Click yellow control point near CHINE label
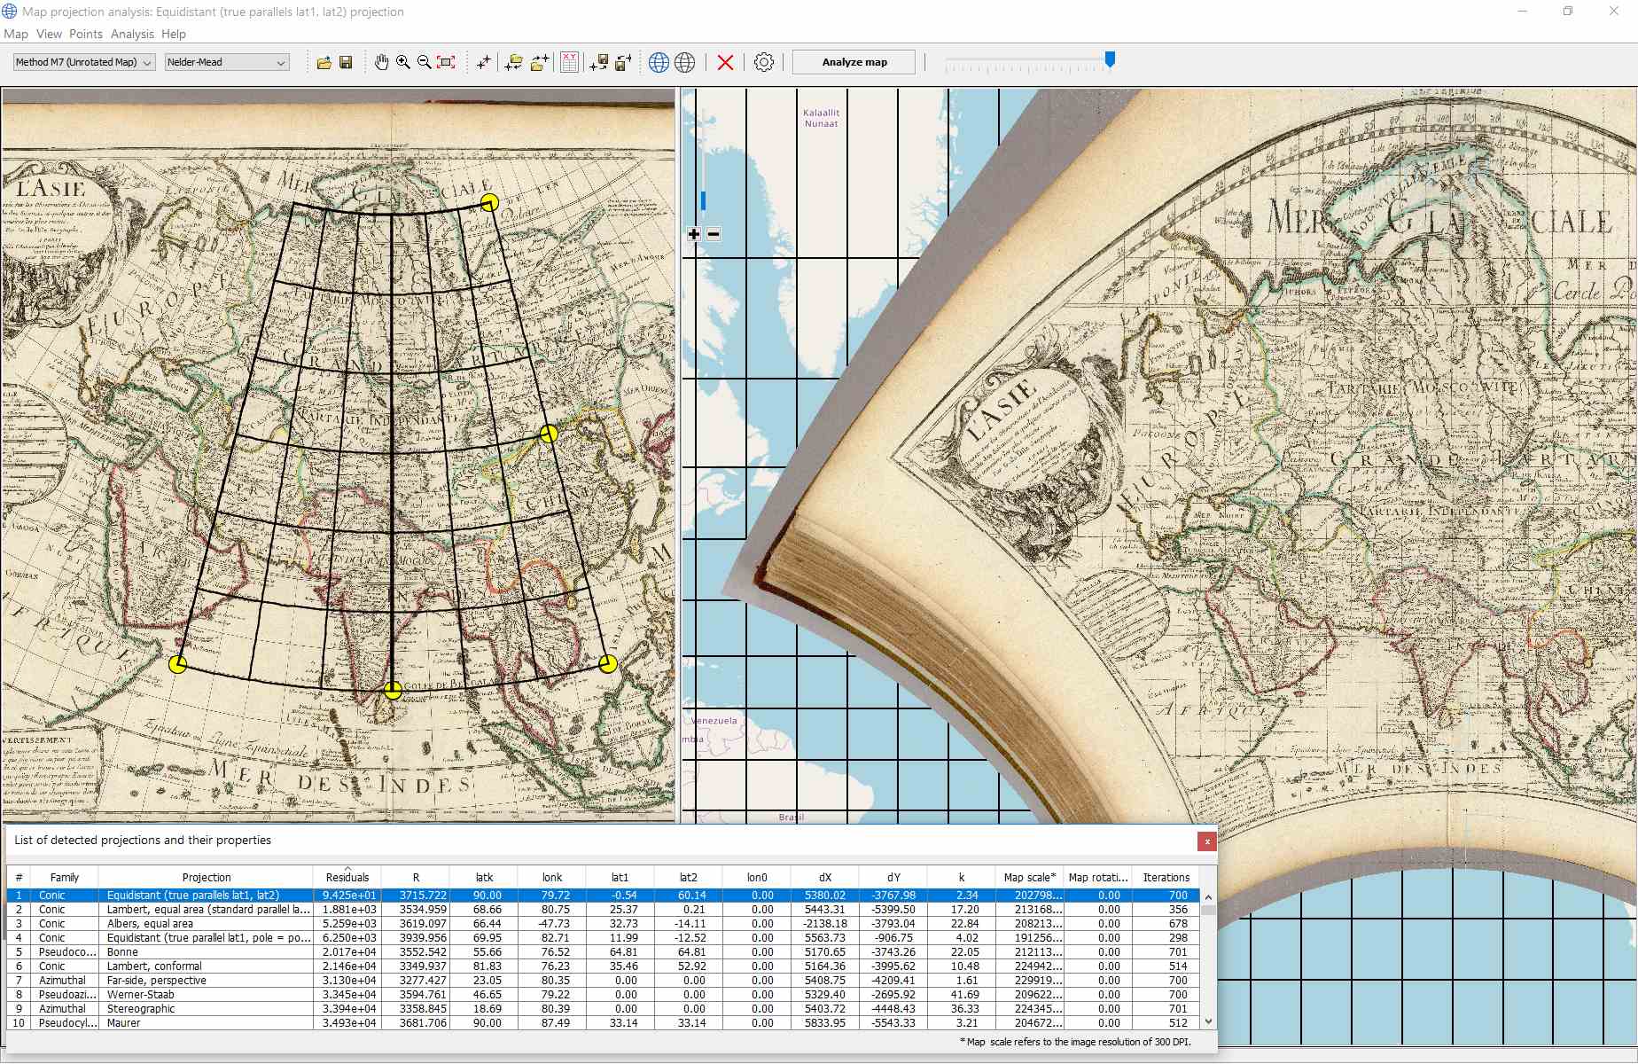The width and height of the screenshot is (1638, 1064). tap(549, 434)
